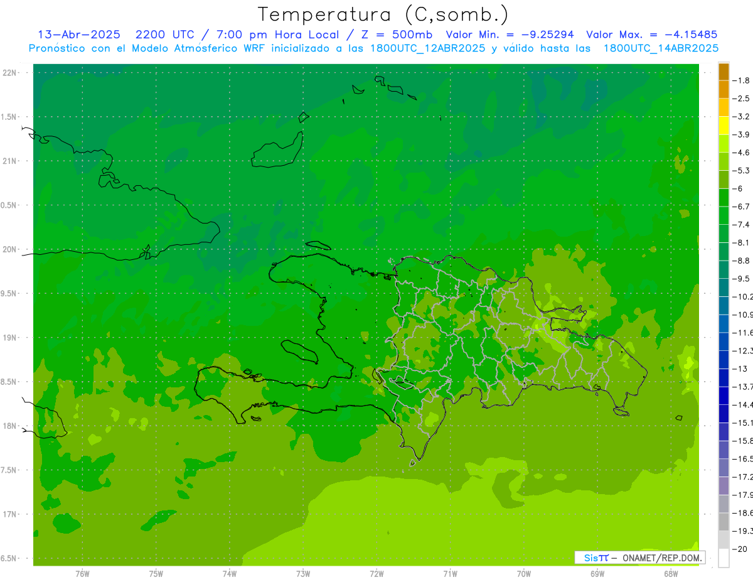Click the longitude label "73W"
This screenshot has height=582, width=753.
(x=303, y=574)
